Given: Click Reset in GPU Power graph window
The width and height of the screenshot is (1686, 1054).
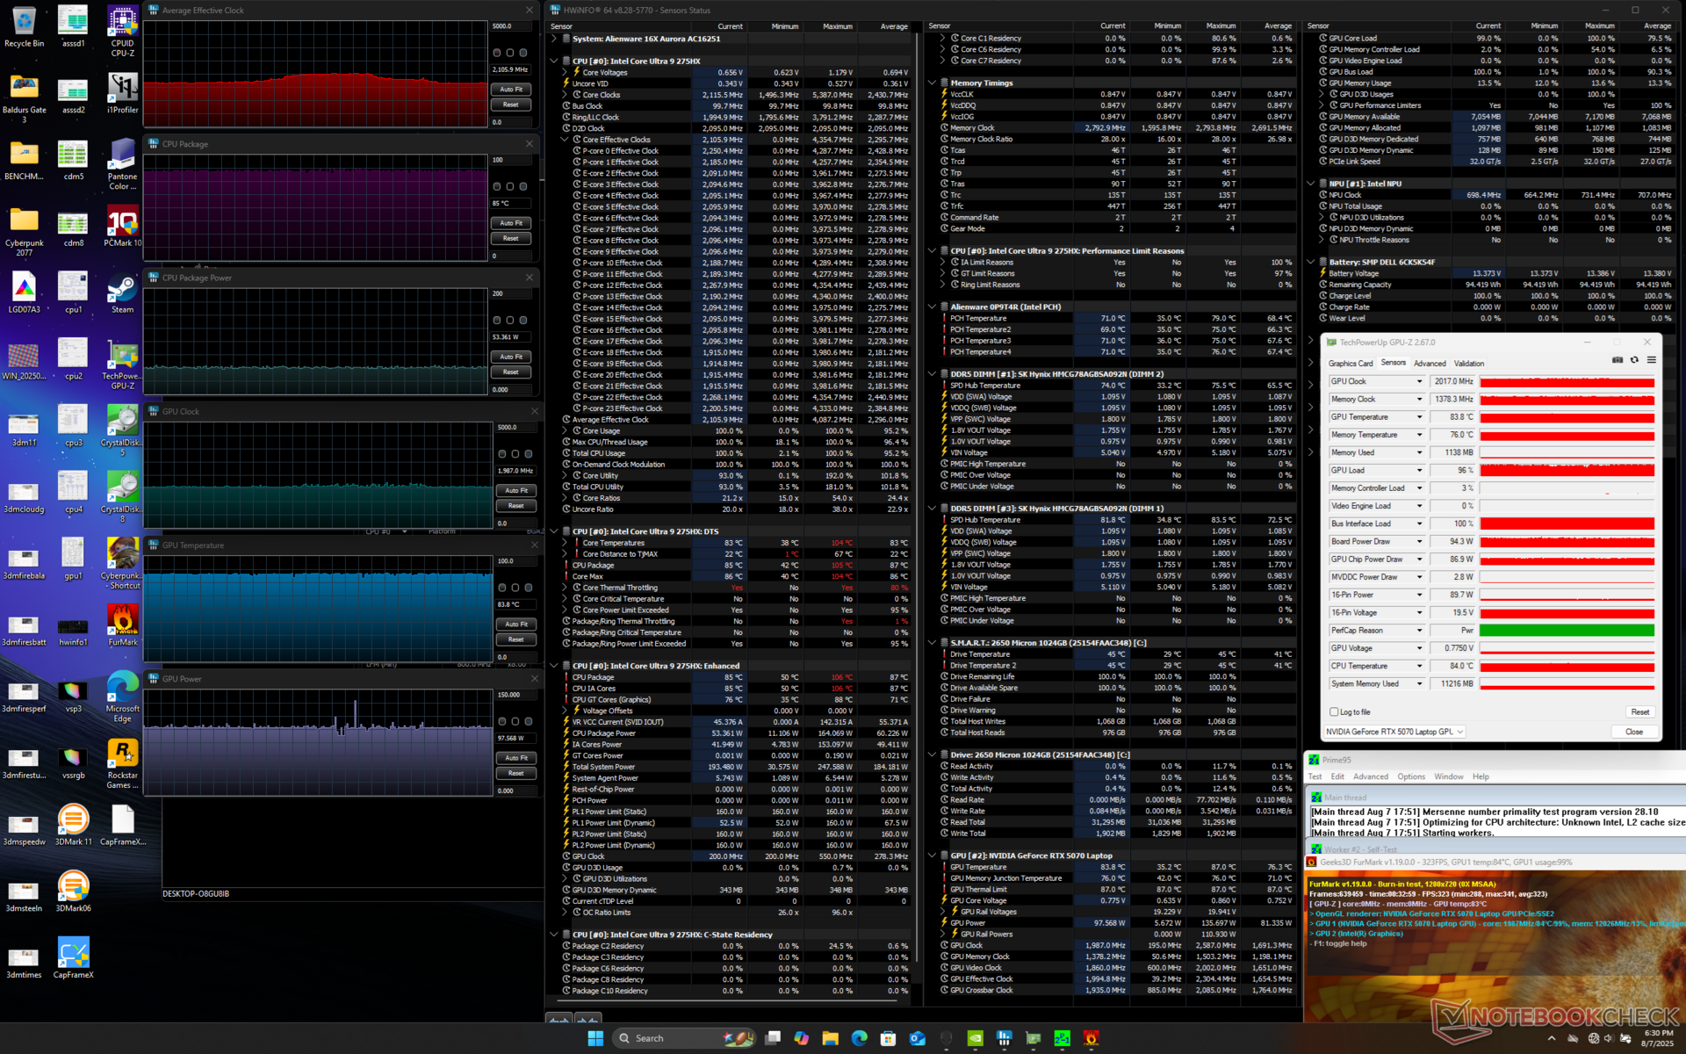Looking at the screenshot, I should click(x=516, y=773).
